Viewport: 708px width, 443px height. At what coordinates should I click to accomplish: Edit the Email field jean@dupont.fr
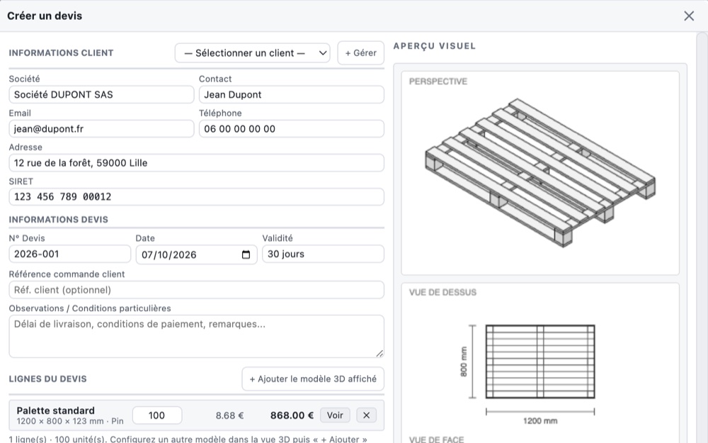[x=101, y=129]
